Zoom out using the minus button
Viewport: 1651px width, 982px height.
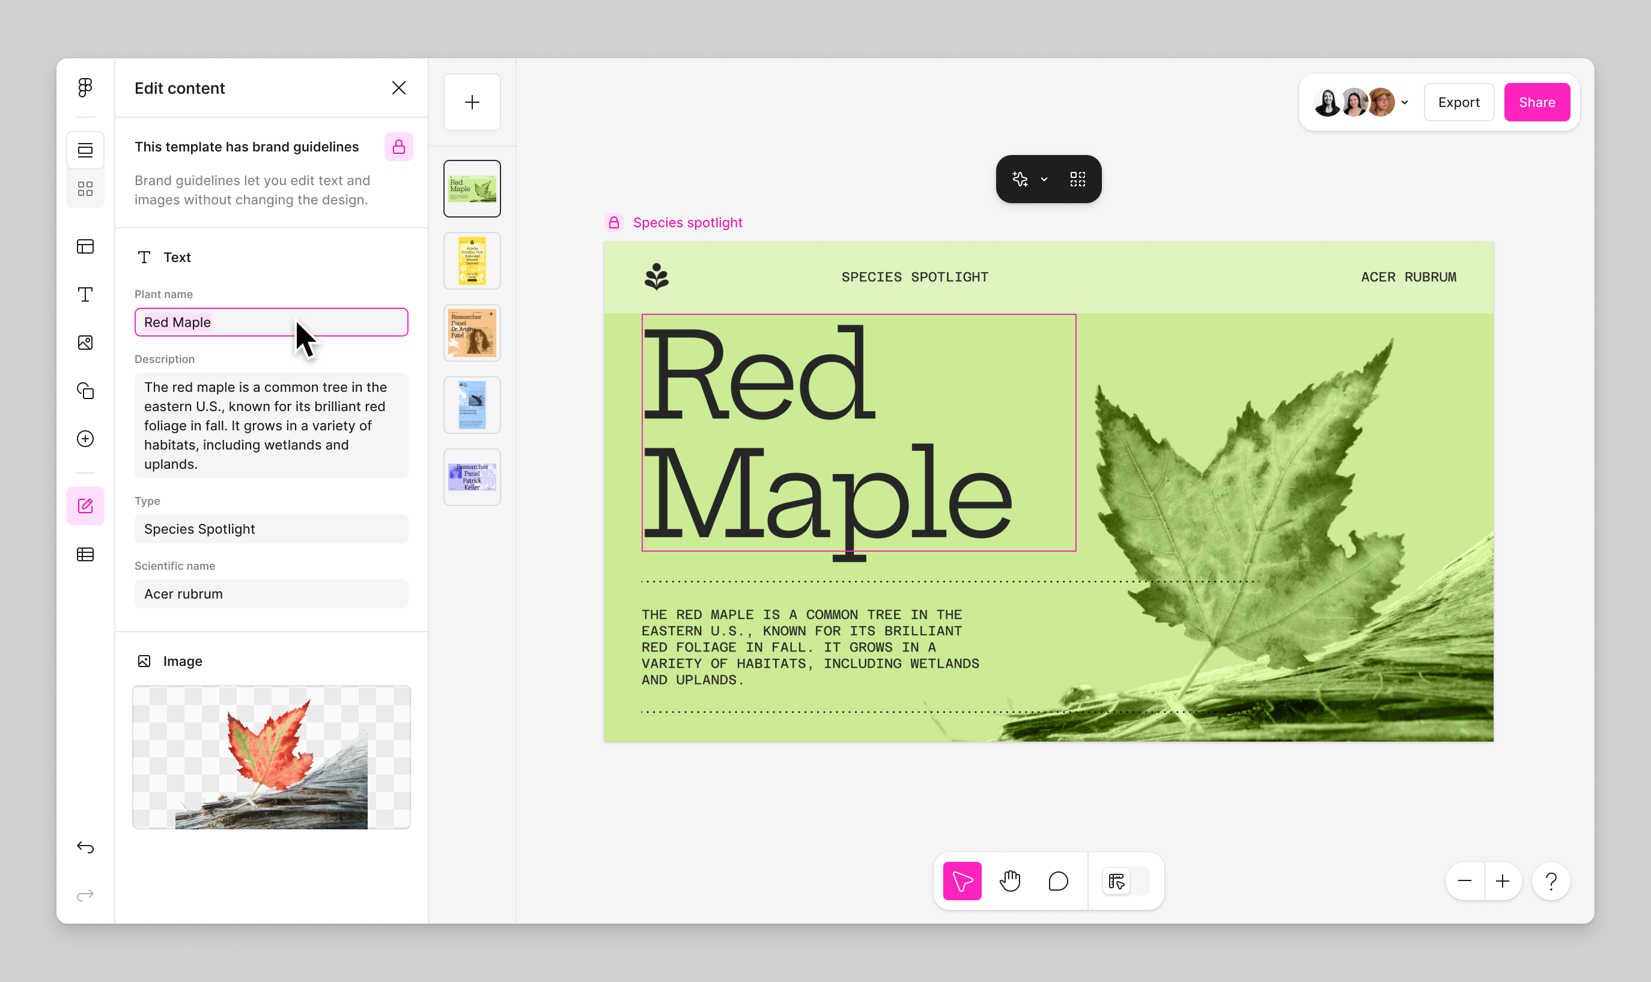click(1464, 881)
